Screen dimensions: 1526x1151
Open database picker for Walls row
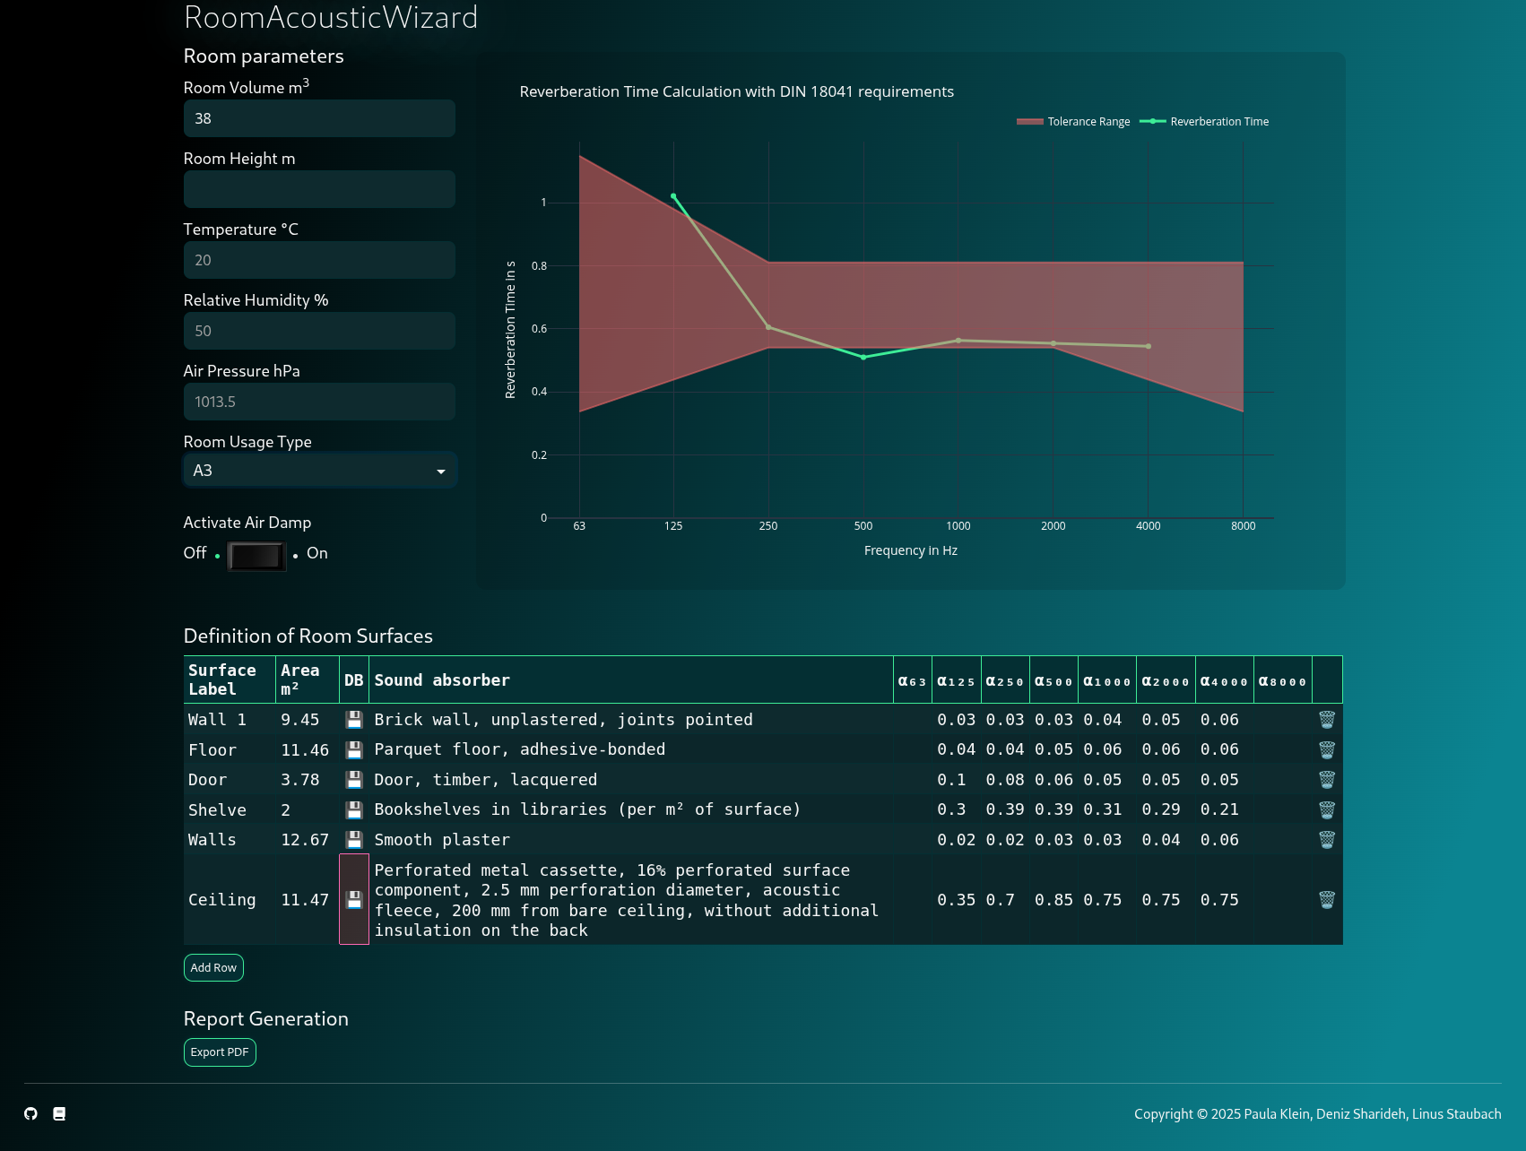tap(354, 840)
